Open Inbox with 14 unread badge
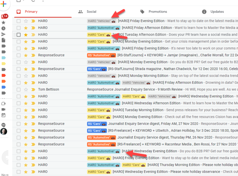 4,16
